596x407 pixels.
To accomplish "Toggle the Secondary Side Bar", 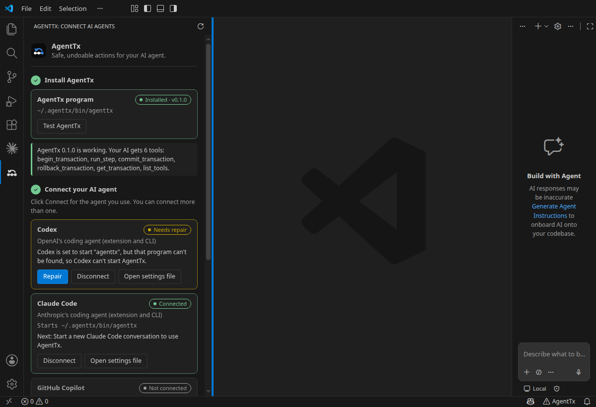I will click(x=173, y=8).
